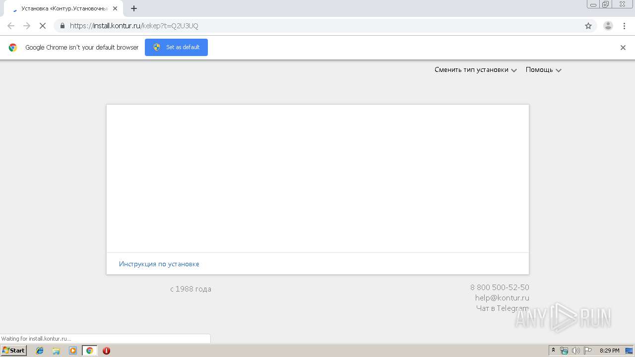Open the volume tray icon
This screenshot has width=635, height=357.
point(575,351)
